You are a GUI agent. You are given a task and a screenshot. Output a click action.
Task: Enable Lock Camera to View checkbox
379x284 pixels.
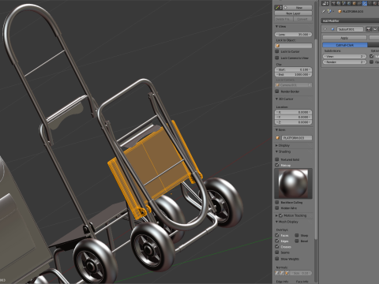click(x=277, y=58)
